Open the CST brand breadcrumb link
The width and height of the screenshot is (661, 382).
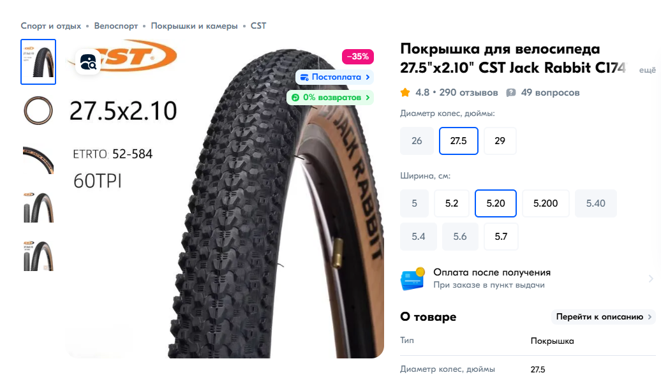click(x=258, y=26)
